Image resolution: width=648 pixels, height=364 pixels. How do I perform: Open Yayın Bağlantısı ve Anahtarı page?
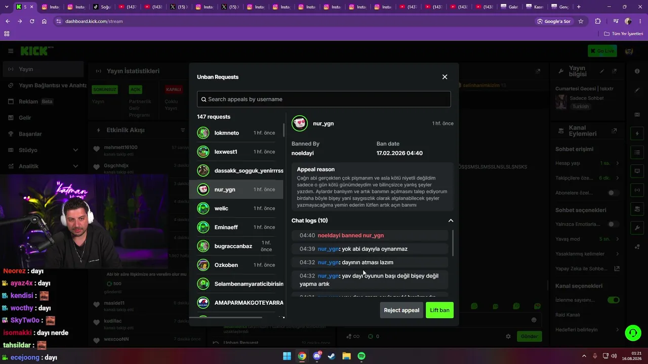[x=45, y=85]
